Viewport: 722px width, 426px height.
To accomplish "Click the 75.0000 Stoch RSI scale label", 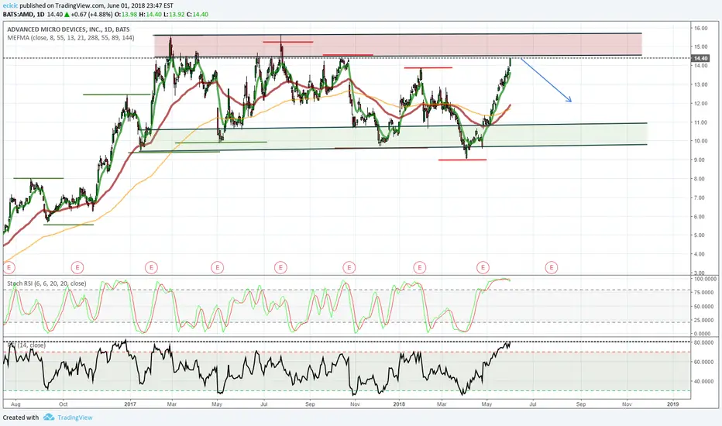I will pos(706,293).
